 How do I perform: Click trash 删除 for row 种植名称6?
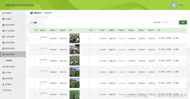click(x=175, y=61)
